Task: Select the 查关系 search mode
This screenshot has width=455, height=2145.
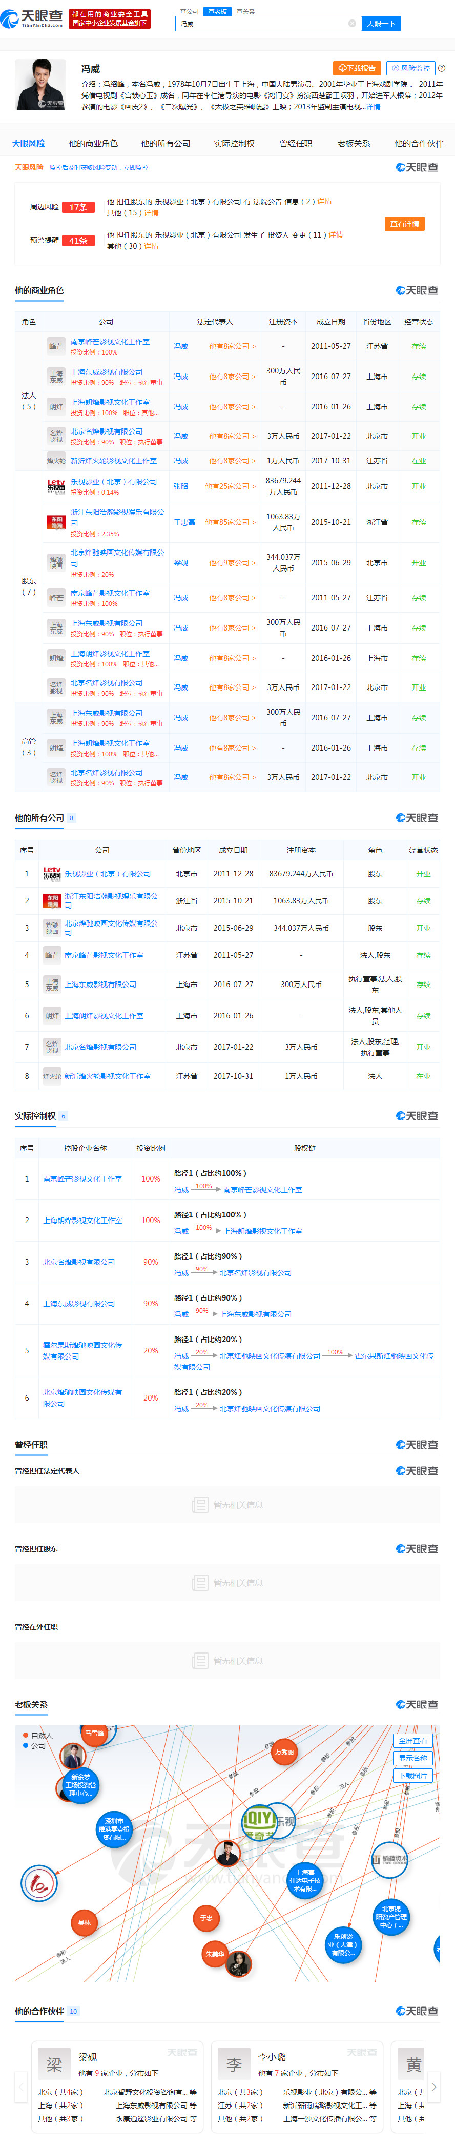Action: coord(245,12)
